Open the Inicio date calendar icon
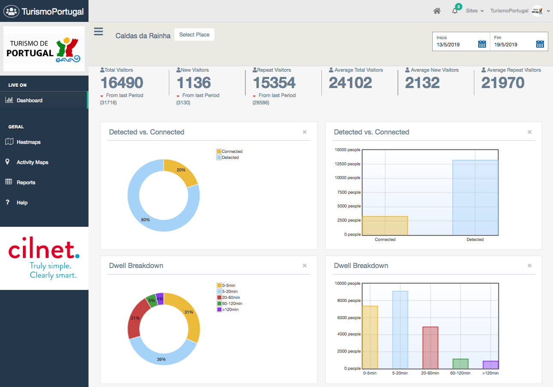The image size is (553, 387). coord(482,44)
